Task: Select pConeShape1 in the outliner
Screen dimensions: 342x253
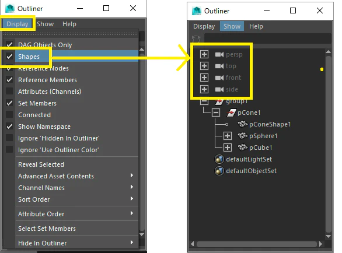Action: [270, 124]
